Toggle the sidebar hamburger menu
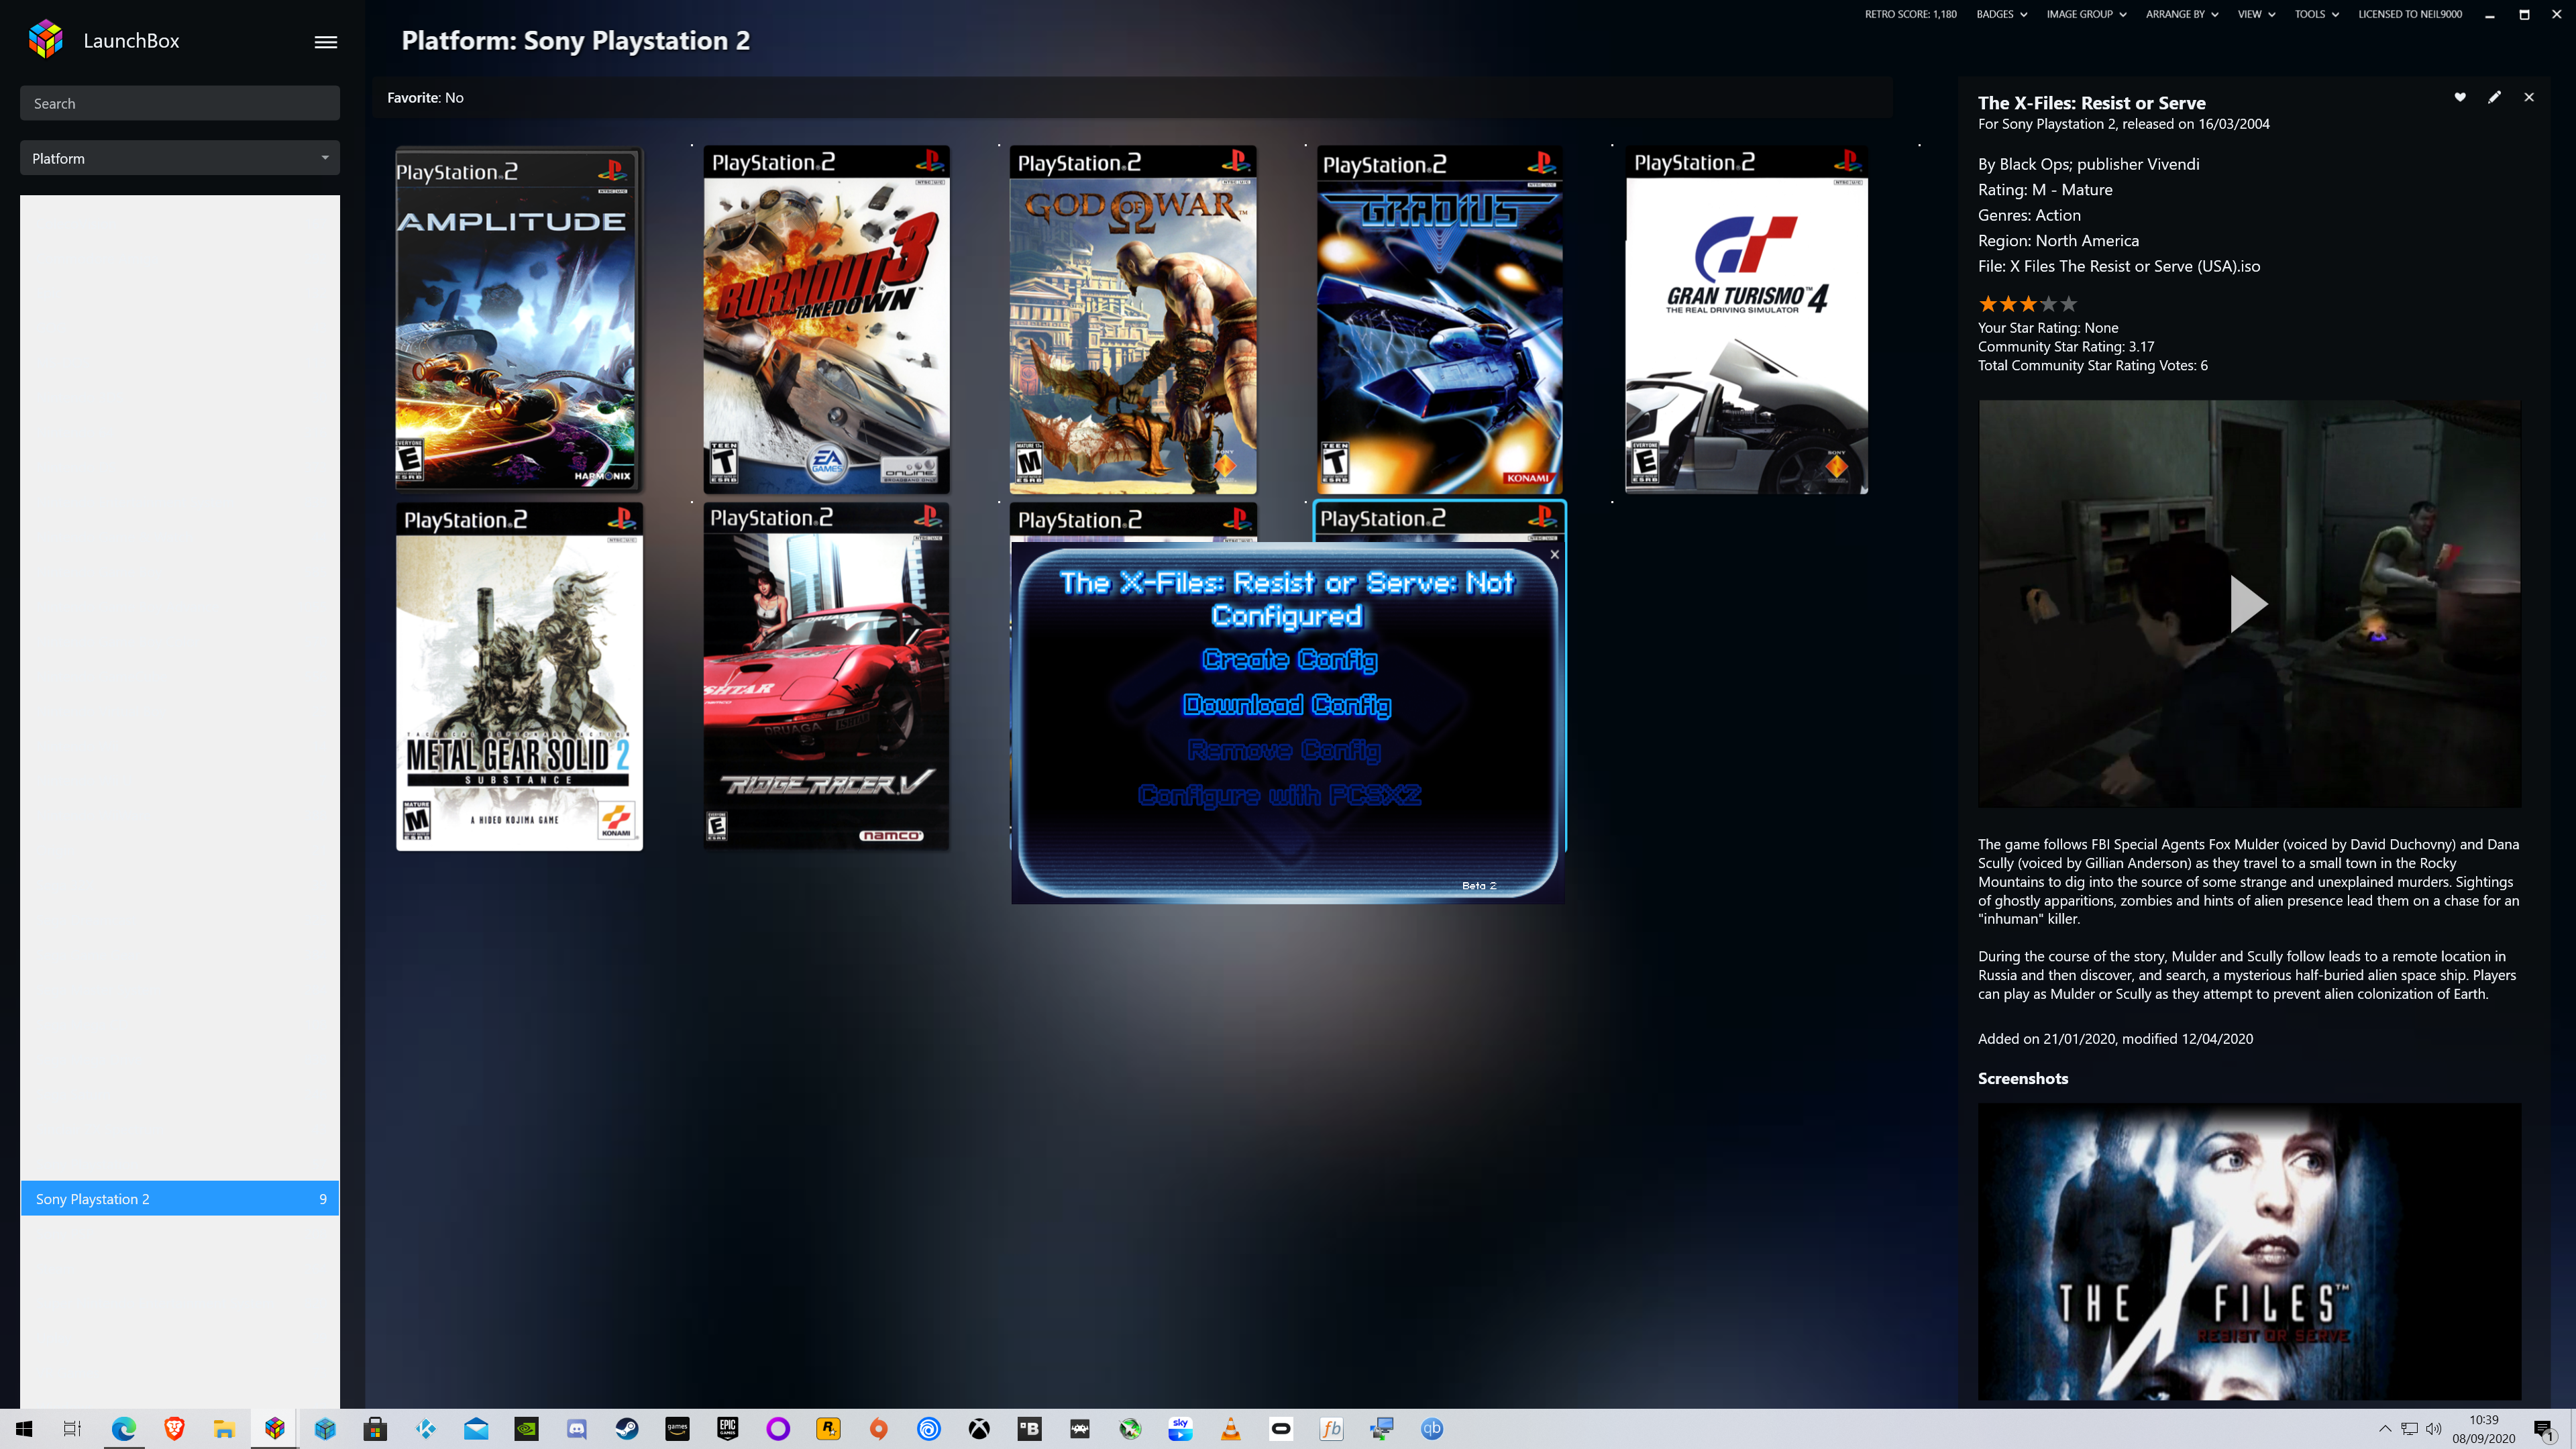The height and width of the screenshot is (1449, 2576). pyautogui.click(x=326, y=42)
